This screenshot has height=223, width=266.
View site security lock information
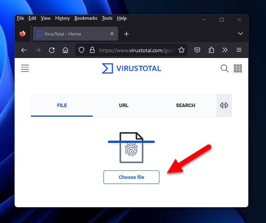tap(92, 50)
